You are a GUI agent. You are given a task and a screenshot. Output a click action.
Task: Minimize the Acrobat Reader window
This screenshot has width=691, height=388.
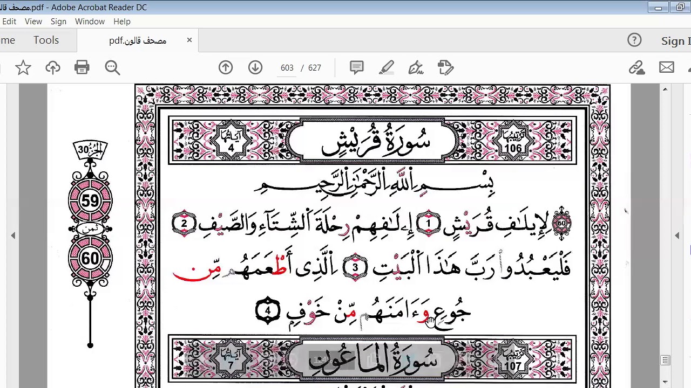(x=658, y=8)
